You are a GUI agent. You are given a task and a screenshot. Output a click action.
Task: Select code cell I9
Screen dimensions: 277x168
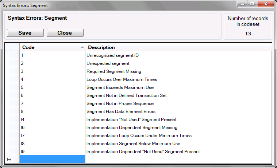pos(52,152)
